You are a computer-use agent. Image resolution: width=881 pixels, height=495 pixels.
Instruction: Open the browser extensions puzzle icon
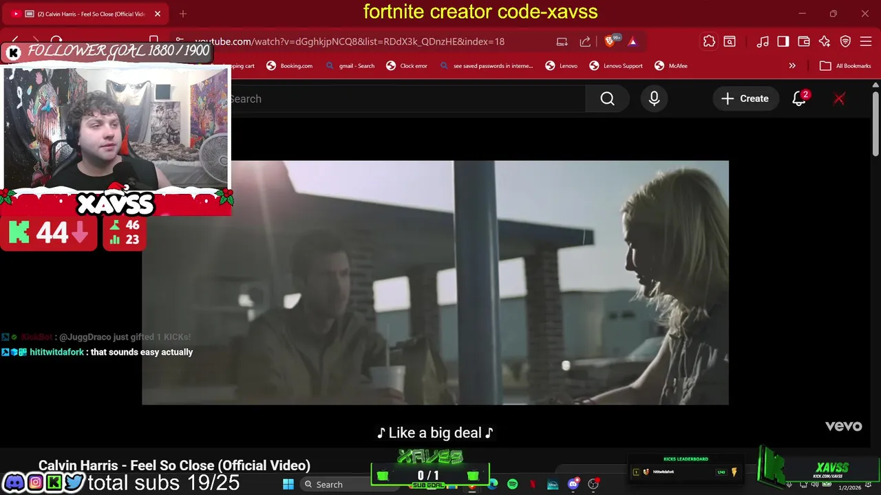pos(709,41)
